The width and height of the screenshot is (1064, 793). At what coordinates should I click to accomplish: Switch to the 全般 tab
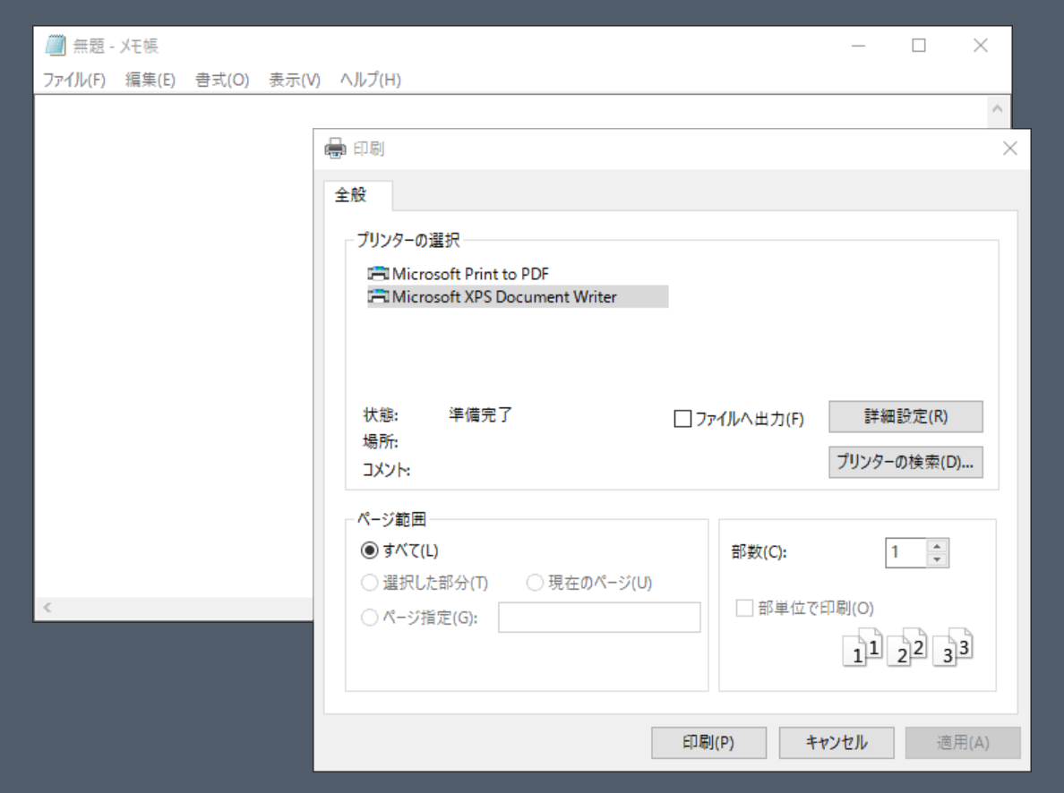tap(350, 195)
